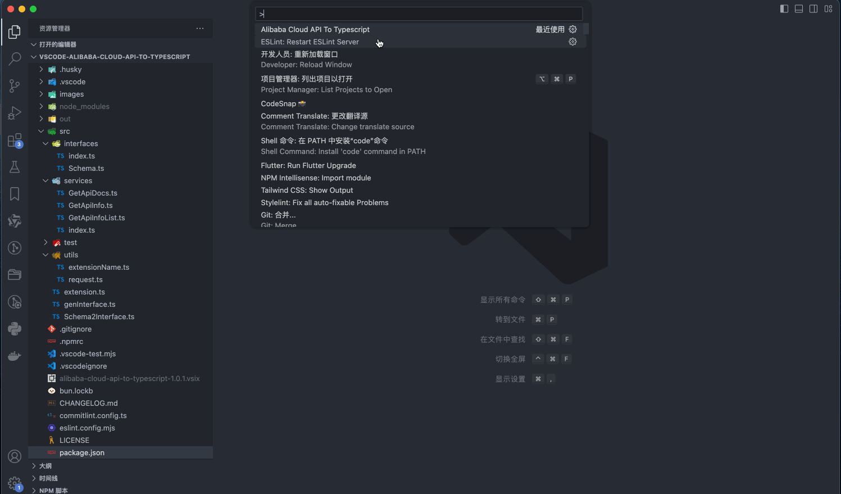Click the command palette list scrollbar
This screenshot has height=494, width=841.
[587, 29]
